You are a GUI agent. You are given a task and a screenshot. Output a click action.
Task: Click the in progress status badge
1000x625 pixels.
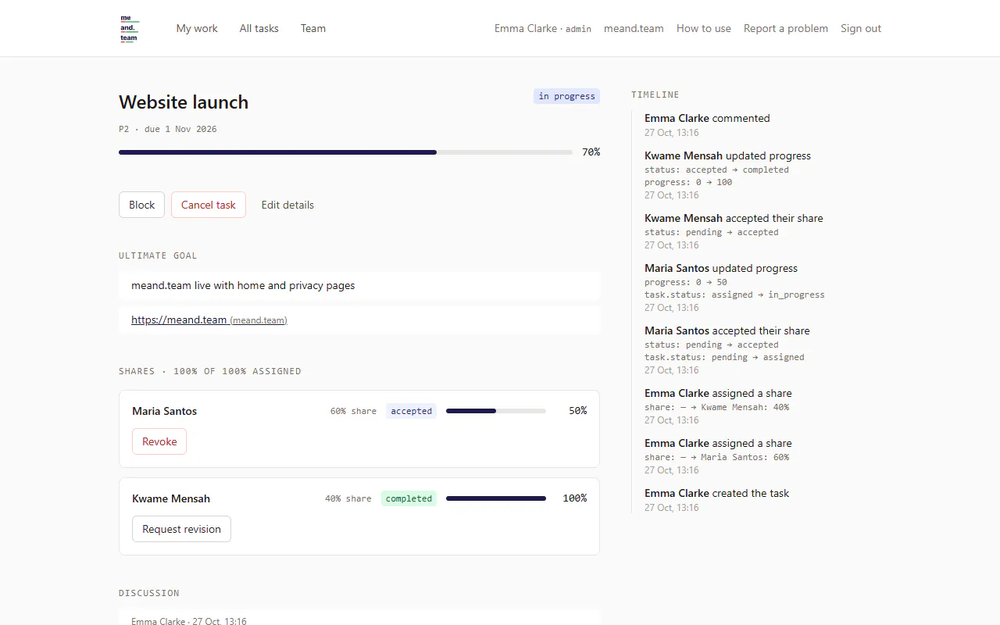coord(567,96)
